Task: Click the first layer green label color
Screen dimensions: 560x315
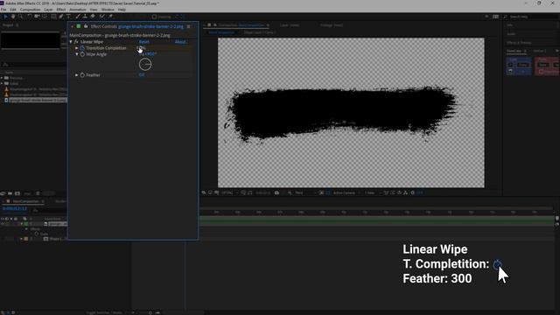Action: click(x=26, y=224)
